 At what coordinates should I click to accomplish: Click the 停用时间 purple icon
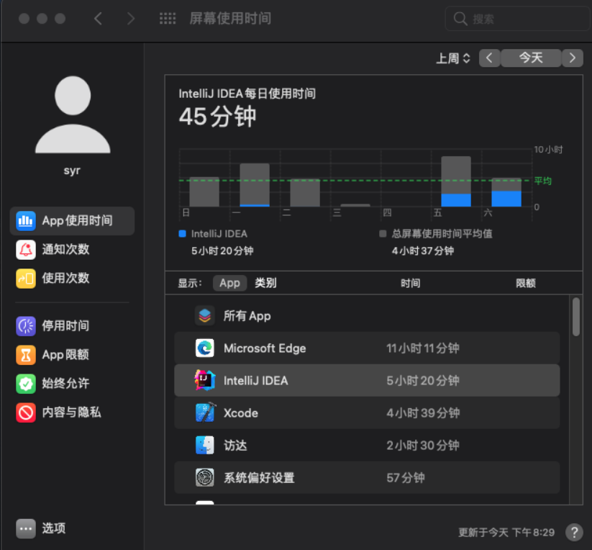(26, 326)
